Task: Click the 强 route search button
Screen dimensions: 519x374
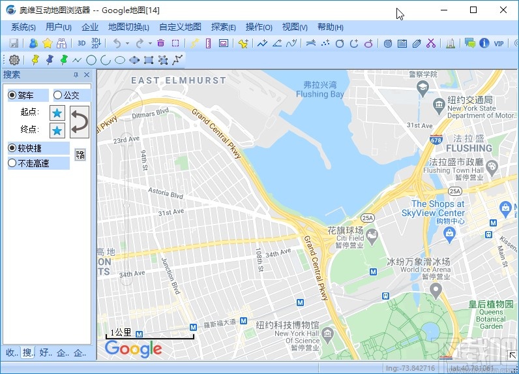Action: click(x=80, y=155)
